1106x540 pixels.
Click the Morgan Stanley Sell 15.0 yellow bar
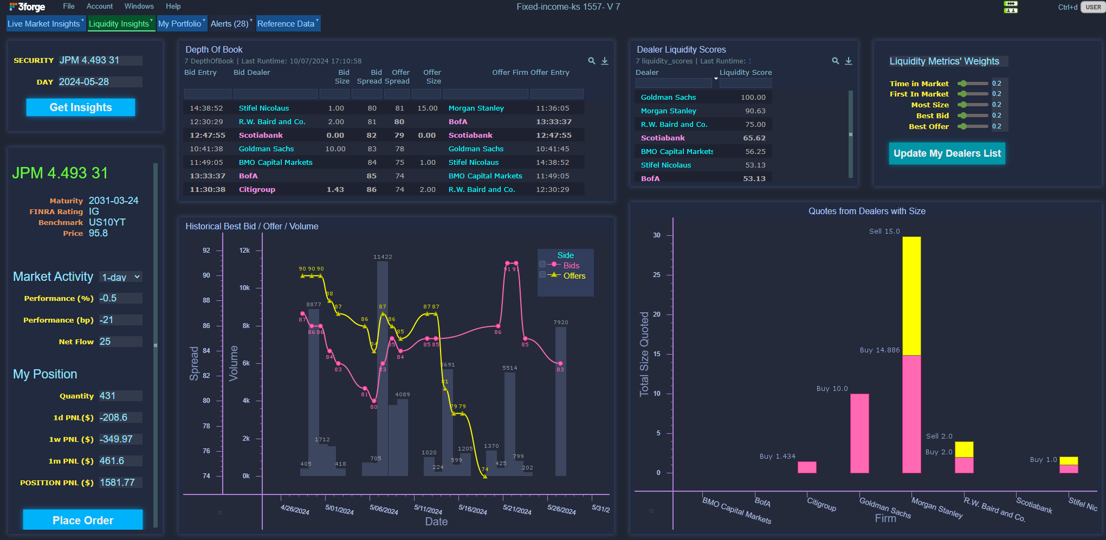click(x=911, y=295)
